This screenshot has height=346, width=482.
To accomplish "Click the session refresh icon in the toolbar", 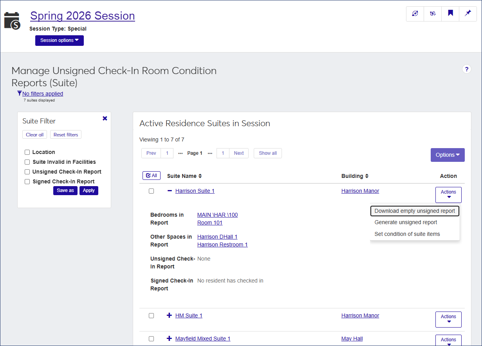I will point(415,14).
